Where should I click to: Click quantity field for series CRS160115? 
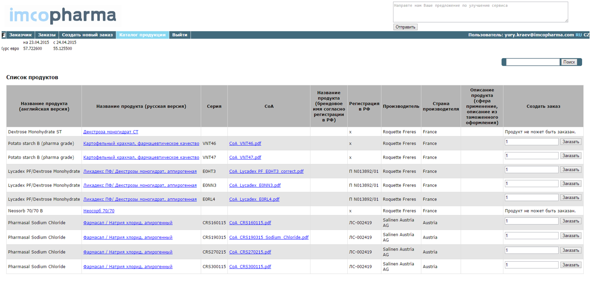click(x=531, y=221)
